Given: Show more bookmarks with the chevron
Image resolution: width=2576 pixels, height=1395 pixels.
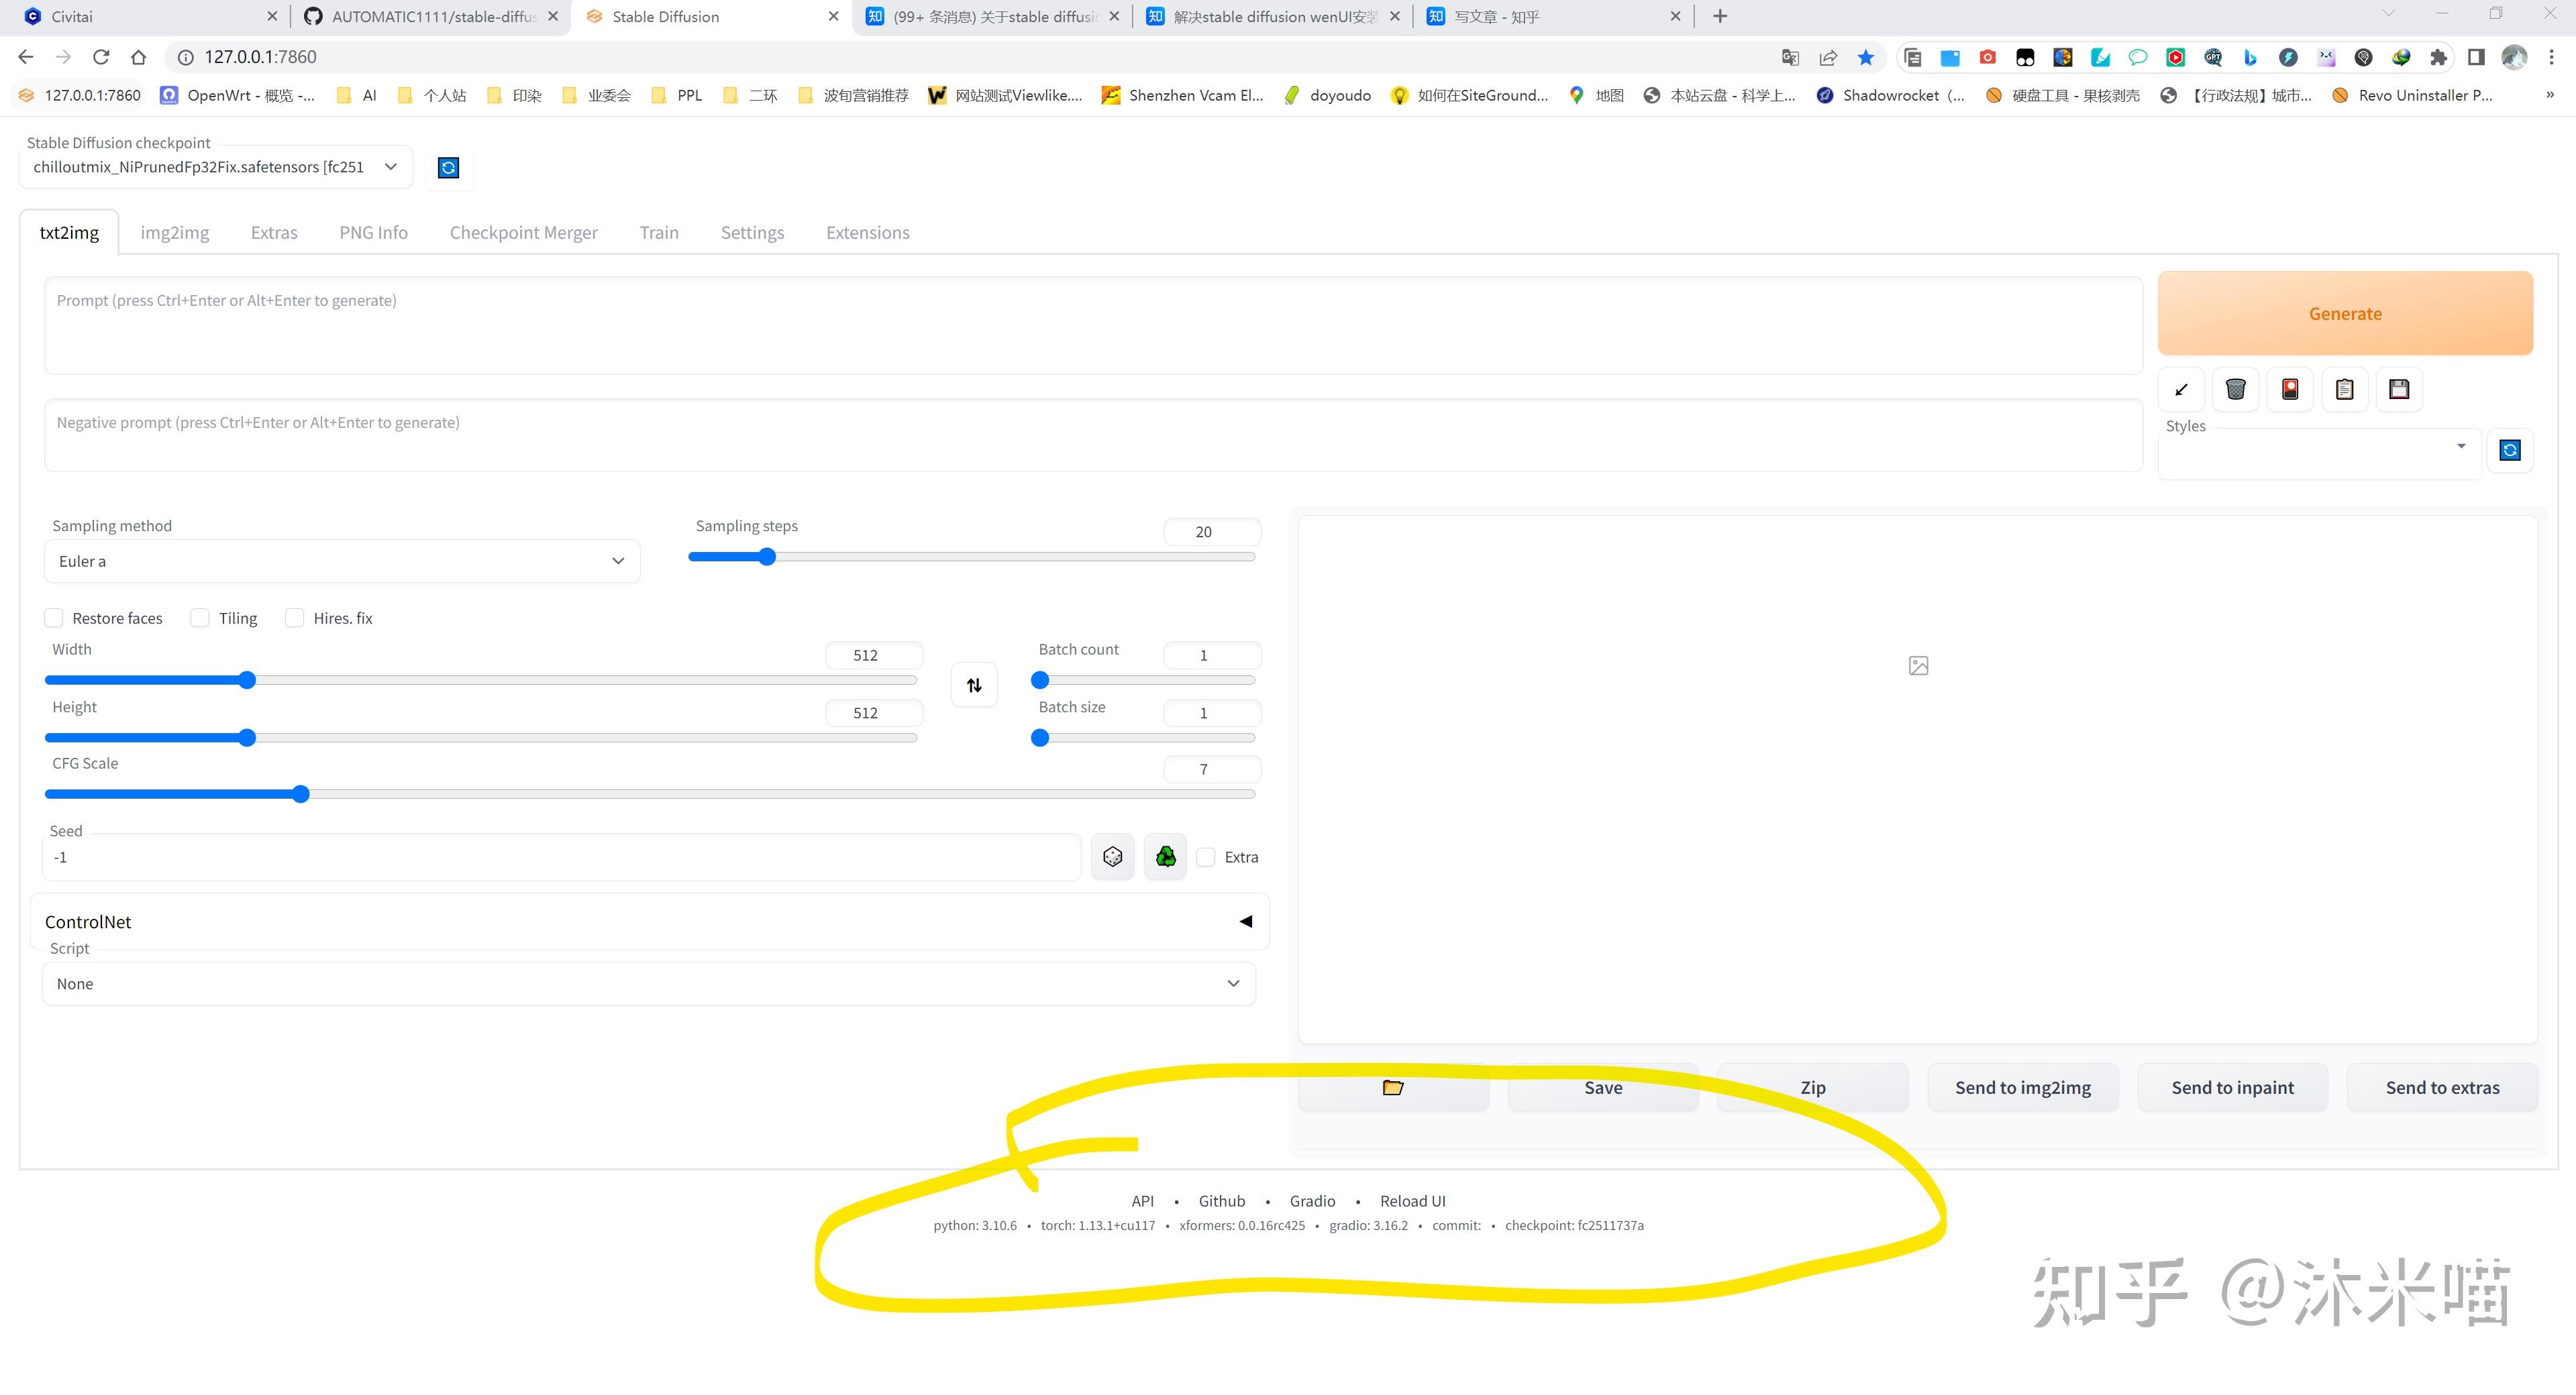Looking at the screenshot, I should click(2550, 95).
